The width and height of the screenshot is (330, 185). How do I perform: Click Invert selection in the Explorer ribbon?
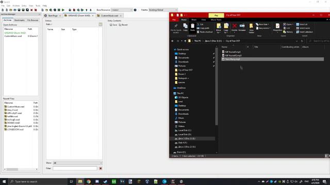point(305,32)
